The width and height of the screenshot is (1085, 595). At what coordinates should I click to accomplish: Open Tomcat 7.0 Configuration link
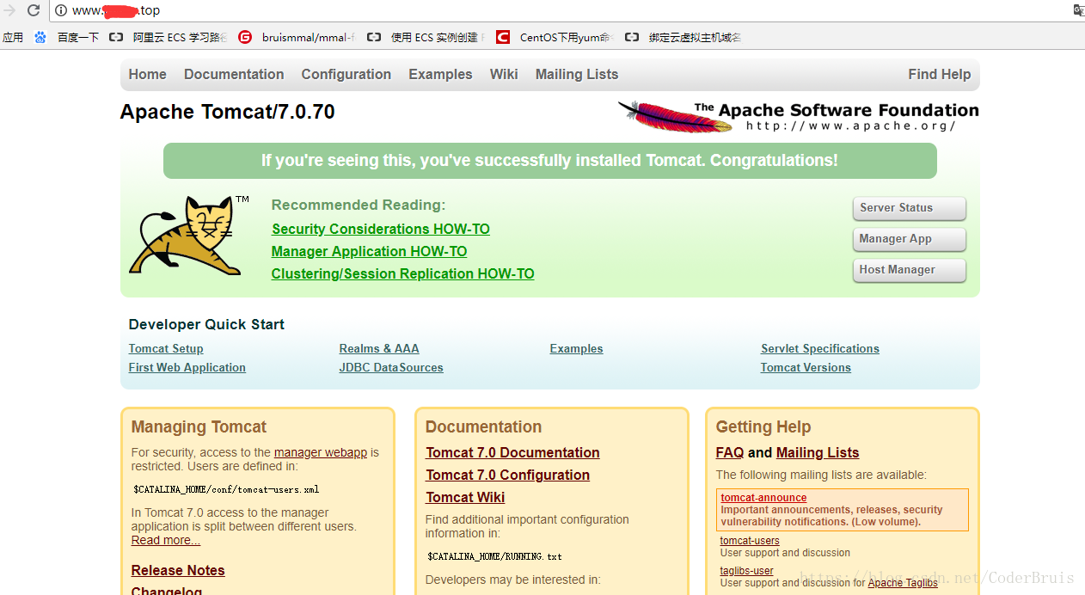click(508, 475)
